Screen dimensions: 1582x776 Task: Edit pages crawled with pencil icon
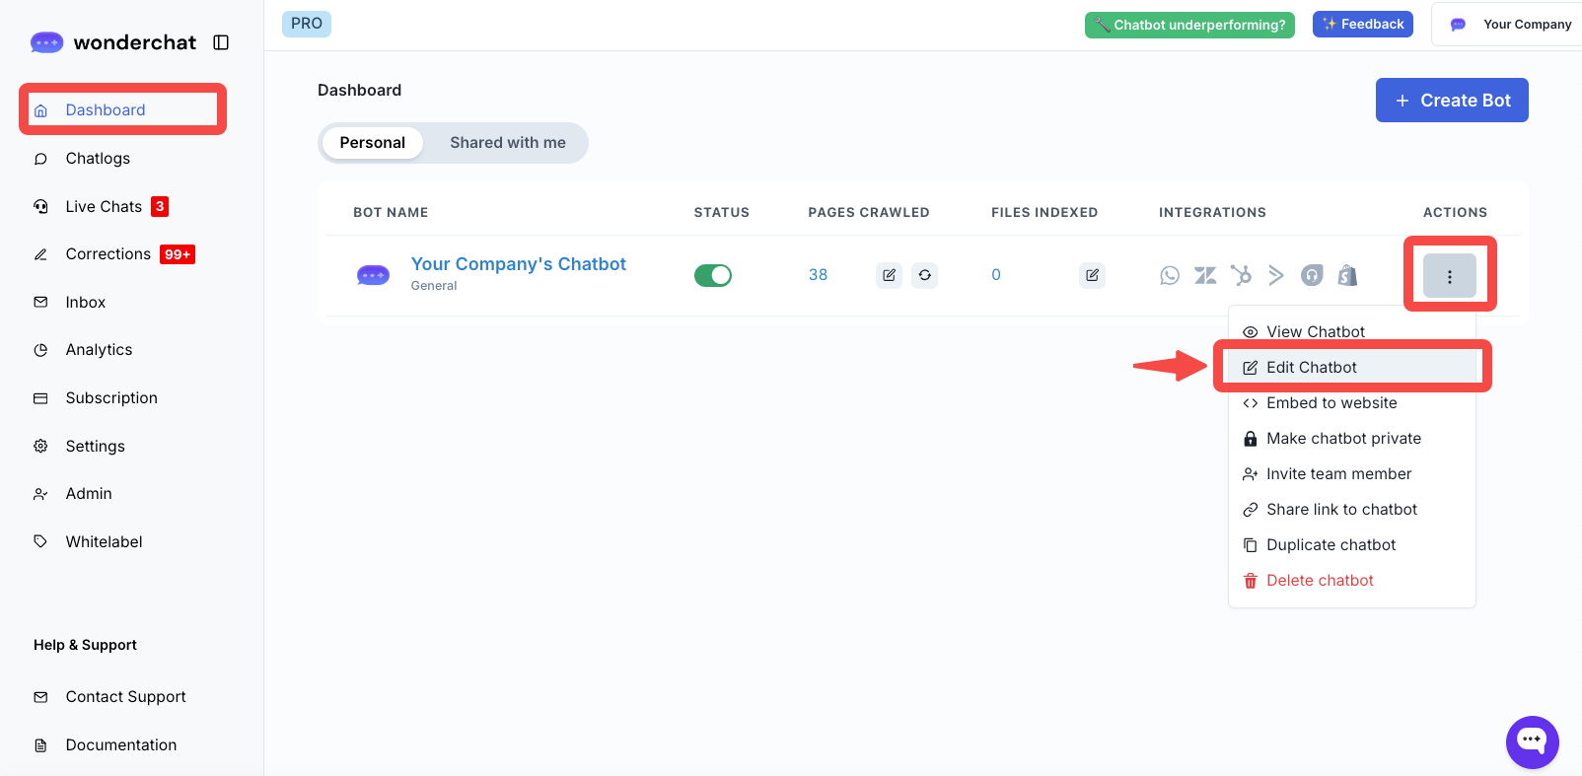pos(889,275)
